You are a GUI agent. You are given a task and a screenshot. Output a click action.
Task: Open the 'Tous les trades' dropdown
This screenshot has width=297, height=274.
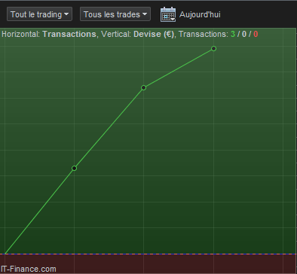[115, 14]
